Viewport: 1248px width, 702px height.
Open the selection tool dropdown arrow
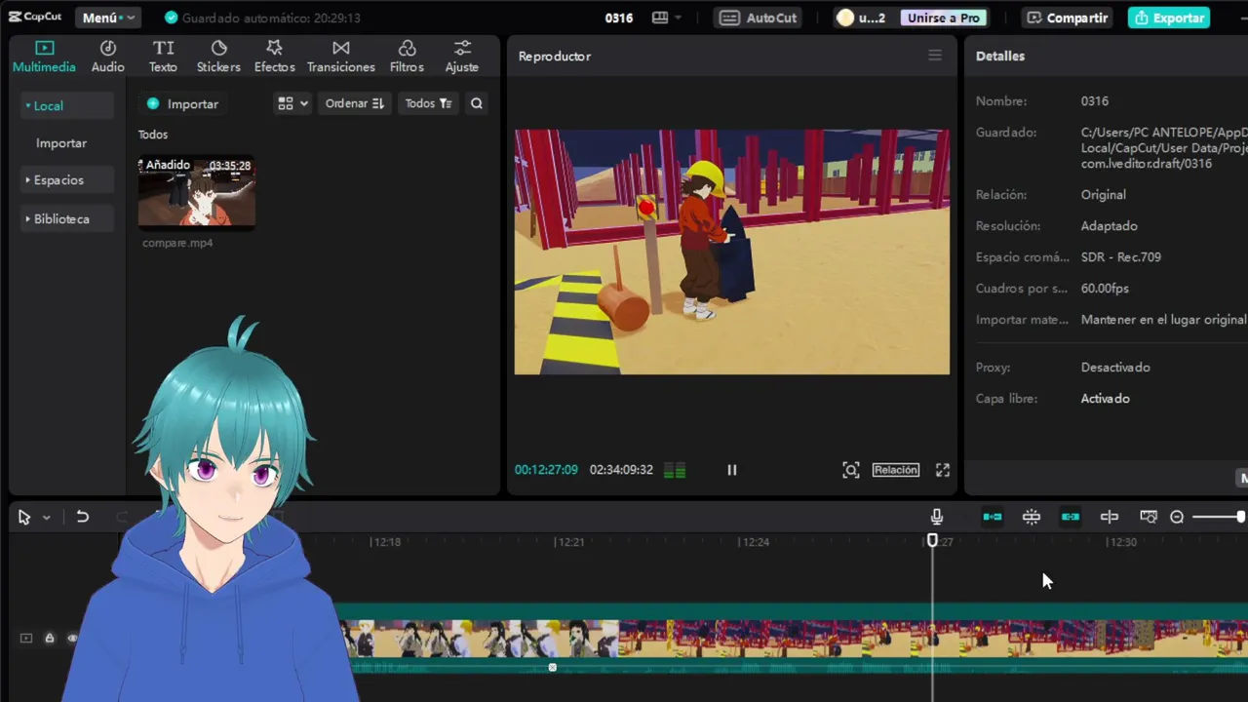(46, 518)
